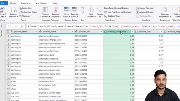Open the table menu icon at grid corner
Screen dimensions: 180x101
(x=8, y=32)
